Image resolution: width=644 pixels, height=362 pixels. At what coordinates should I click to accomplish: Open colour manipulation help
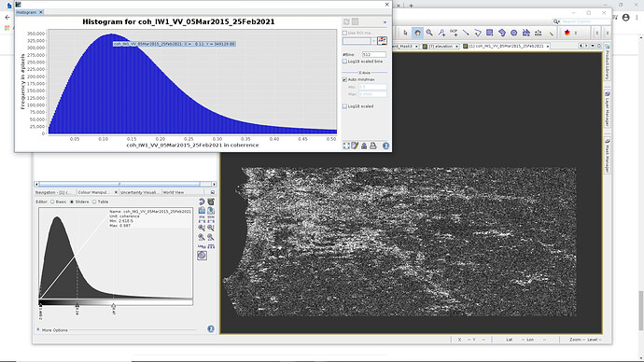211,328
